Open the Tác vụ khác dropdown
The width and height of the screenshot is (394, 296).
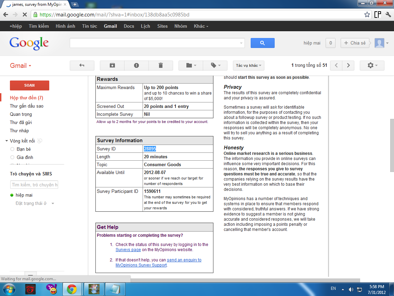tap(249, 65)
